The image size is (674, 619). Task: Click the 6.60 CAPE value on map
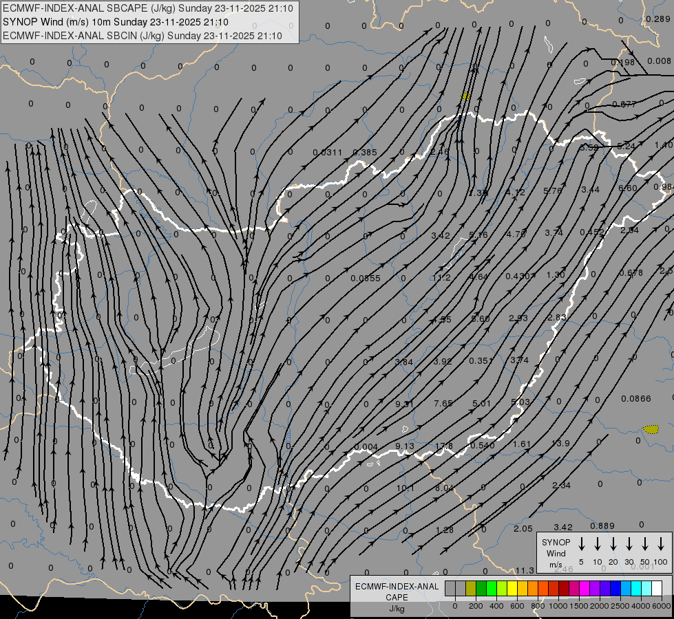[628, 188]
